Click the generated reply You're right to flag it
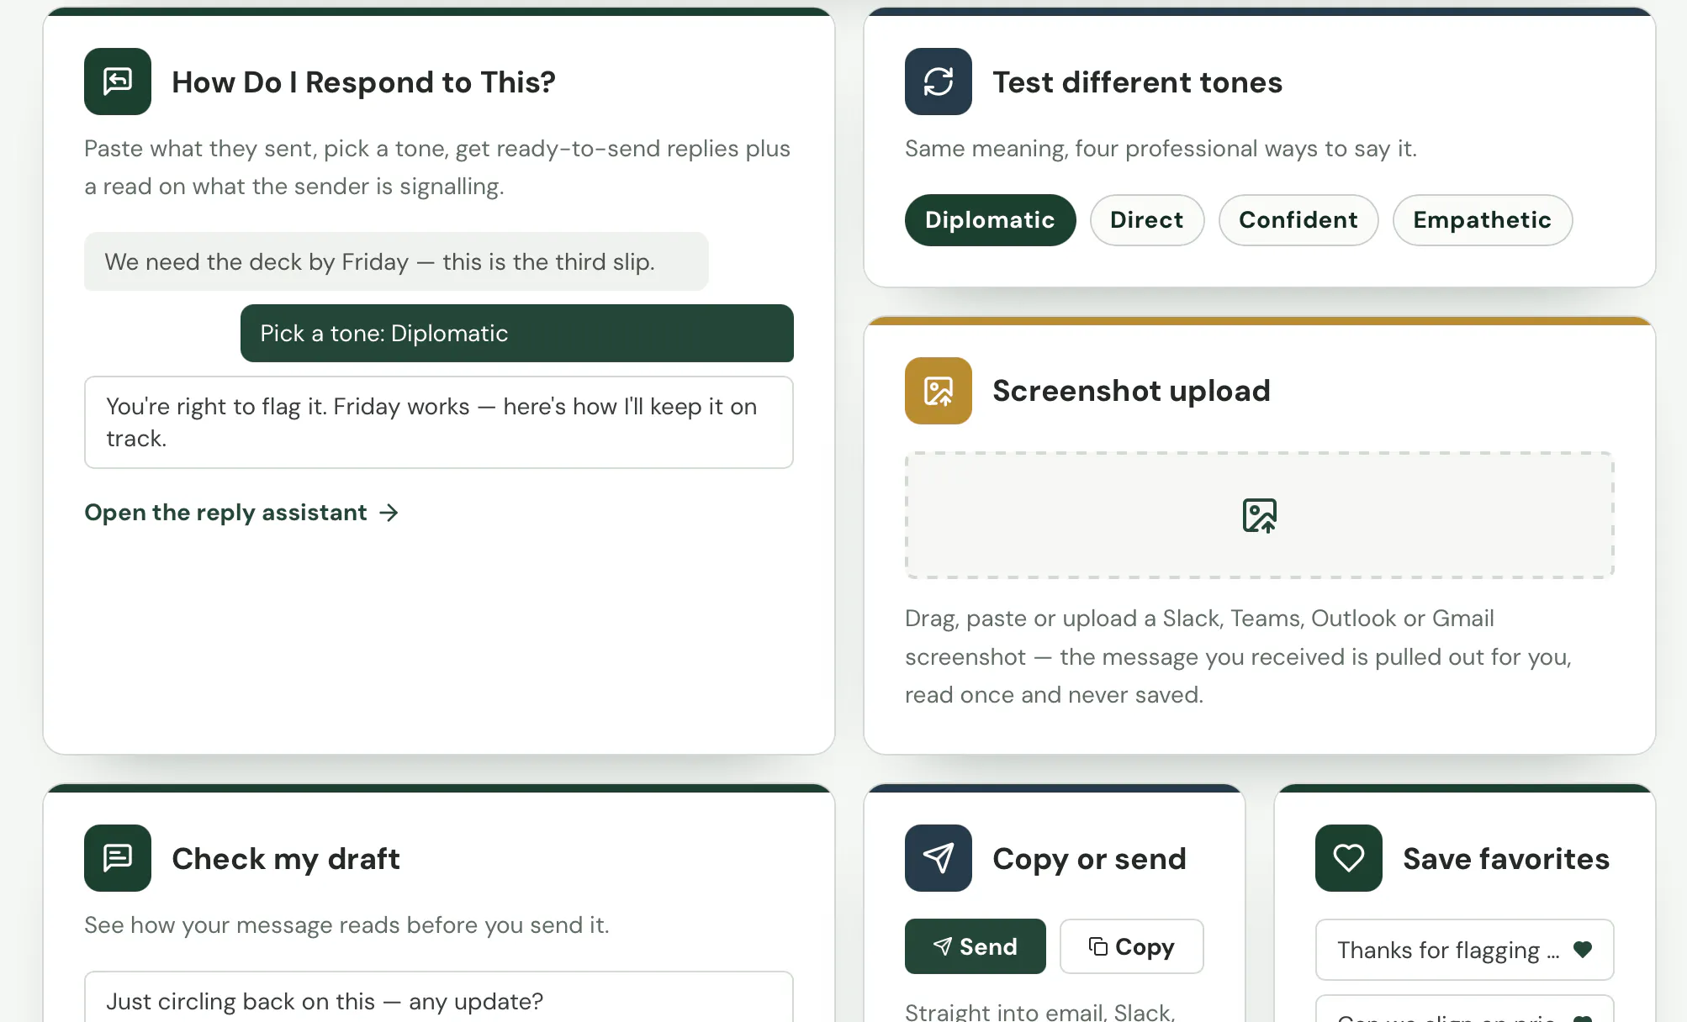This screenshot has width=1687, height=1022. point(439,422)
